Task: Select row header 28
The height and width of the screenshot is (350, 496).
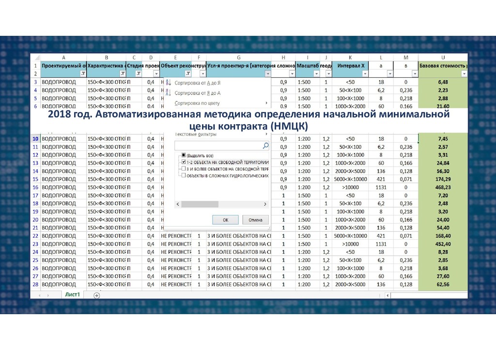Action: pyautogui.click(x=35, y=284)
